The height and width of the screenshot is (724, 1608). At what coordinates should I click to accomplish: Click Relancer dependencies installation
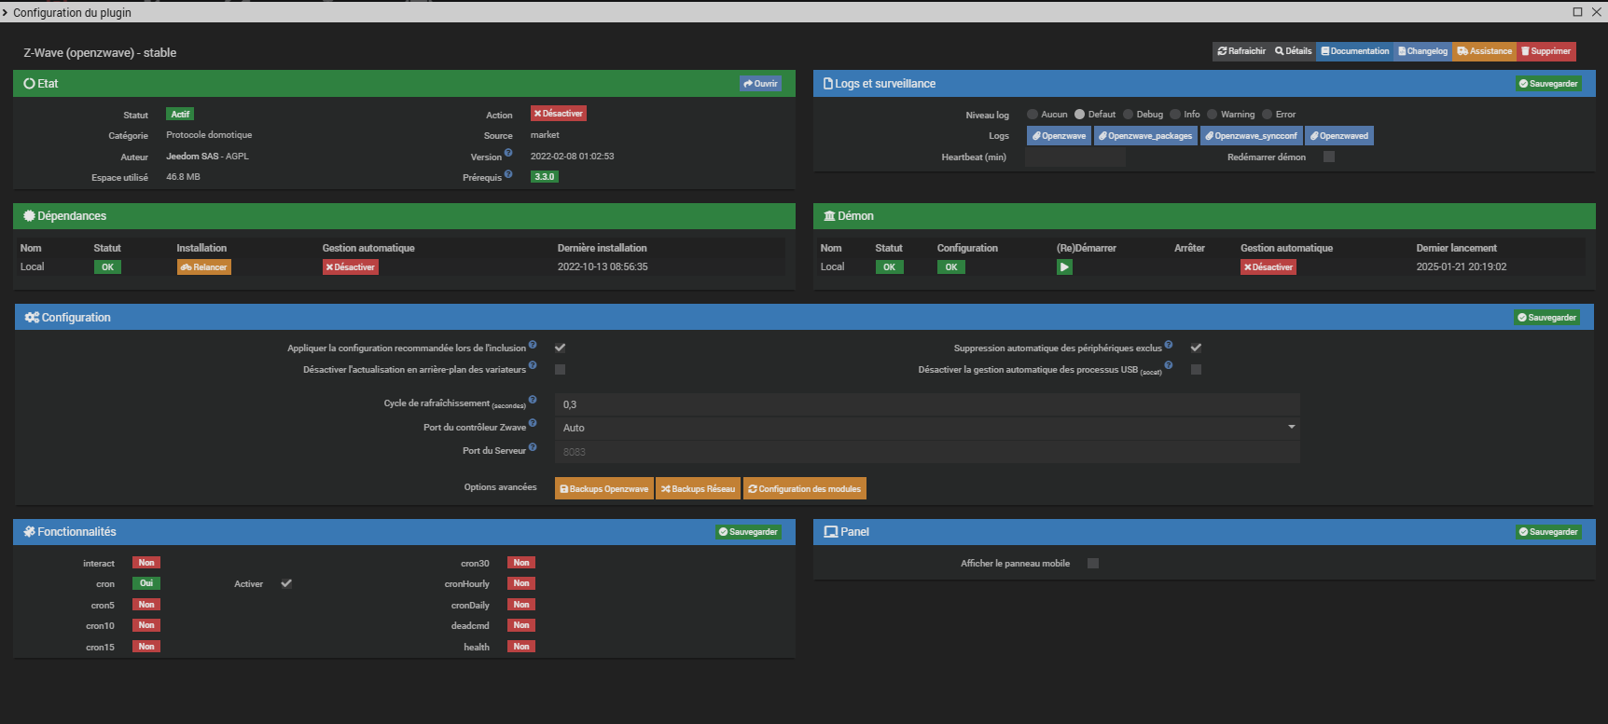click(203, 267)
